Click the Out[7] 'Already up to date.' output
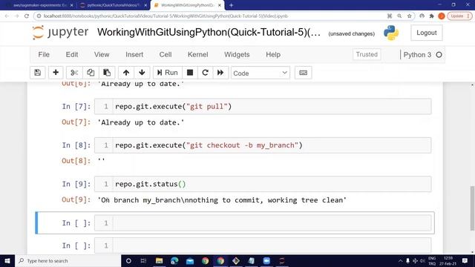Screen dimensions: 475x267 point(140,122)
